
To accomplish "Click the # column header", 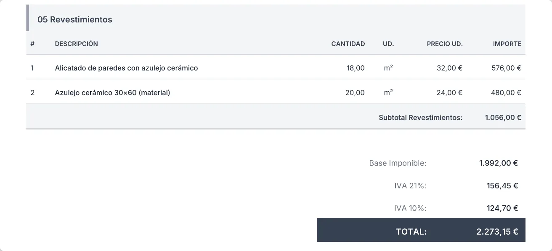I will click(x=32, y=44).
